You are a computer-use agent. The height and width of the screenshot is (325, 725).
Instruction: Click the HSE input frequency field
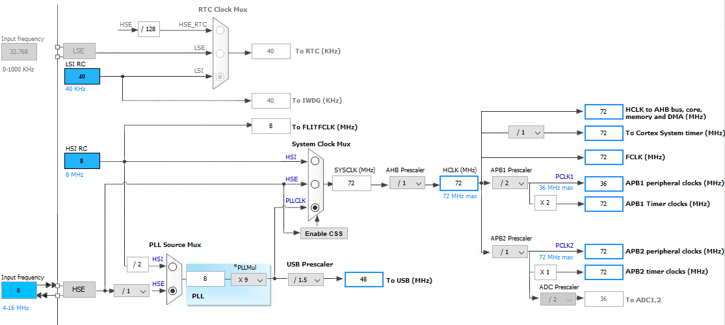tap(19, 291)
